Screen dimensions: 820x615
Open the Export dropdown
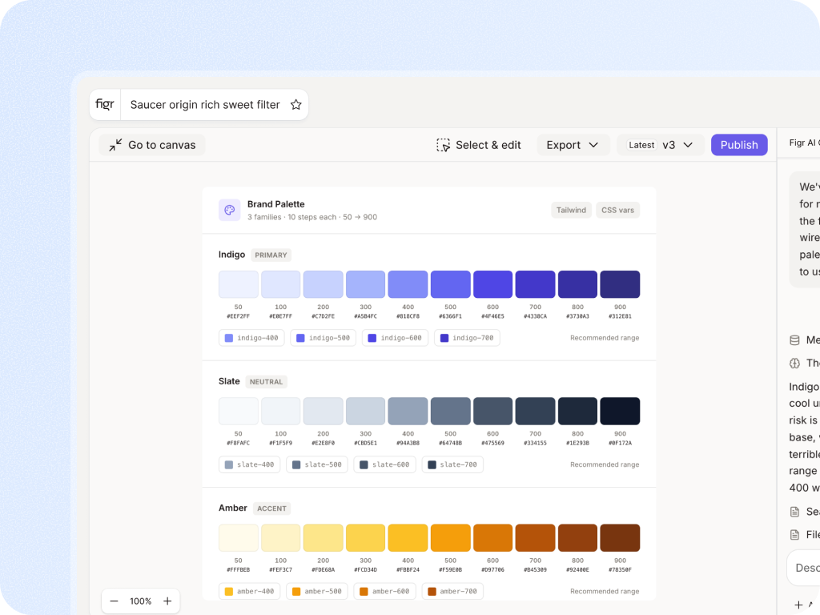click(x=573, y=145)
